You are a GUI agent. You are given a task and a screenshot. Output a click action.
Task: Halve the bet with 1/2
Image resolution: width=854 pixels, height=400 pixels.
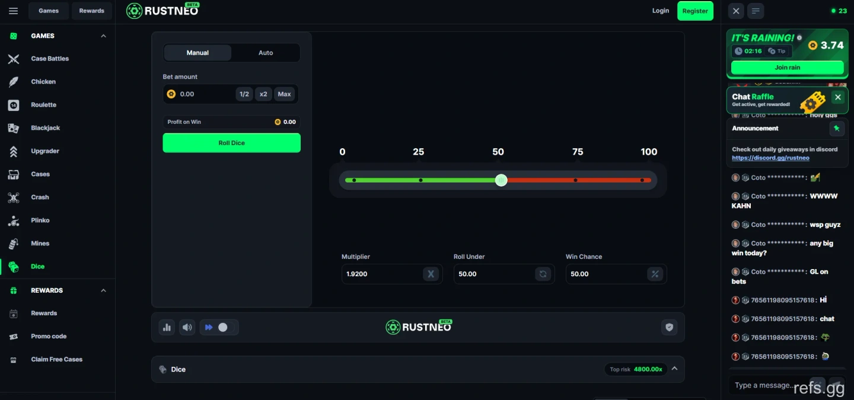point(244,94)
